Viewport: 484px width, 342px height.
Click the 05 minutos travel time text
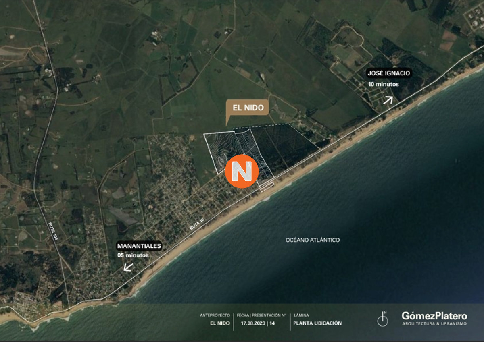[x=133, y=255]
